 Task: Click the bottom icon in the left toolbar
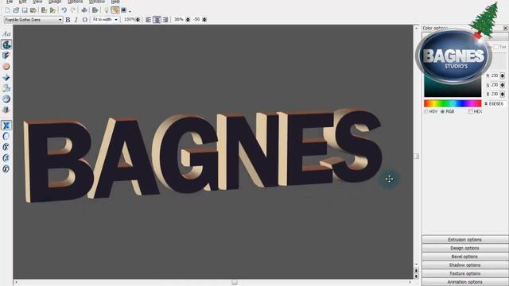pos(6,168)
